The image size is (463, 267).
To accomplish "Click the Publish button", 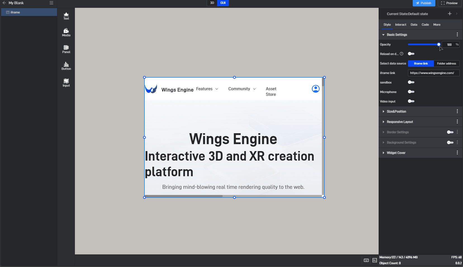I will click(x=424, y=3).
